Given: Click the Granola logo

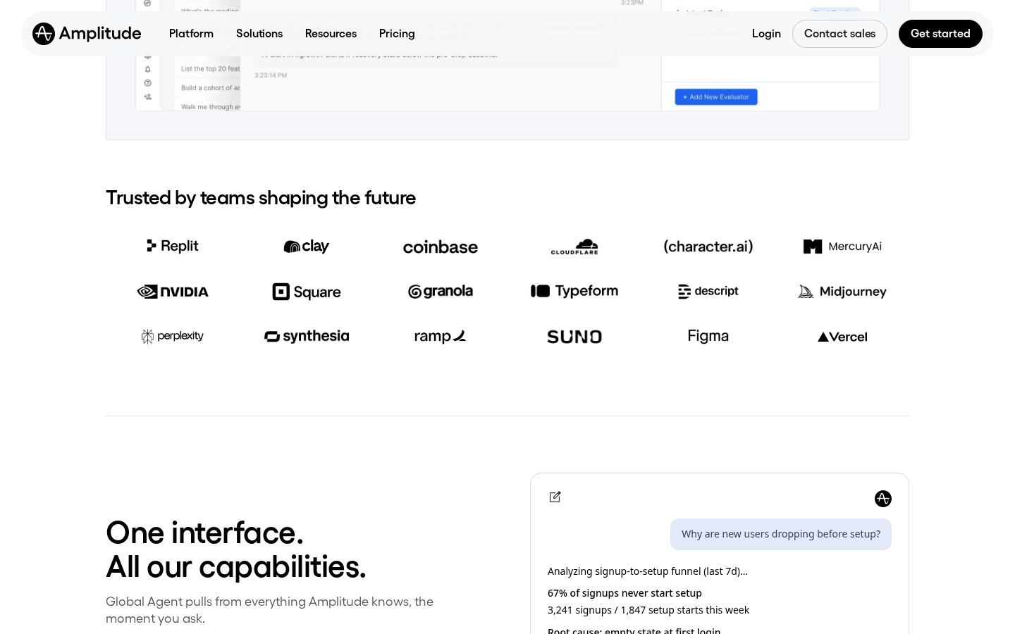Looking at the screenshot, I should click(441, 292).
